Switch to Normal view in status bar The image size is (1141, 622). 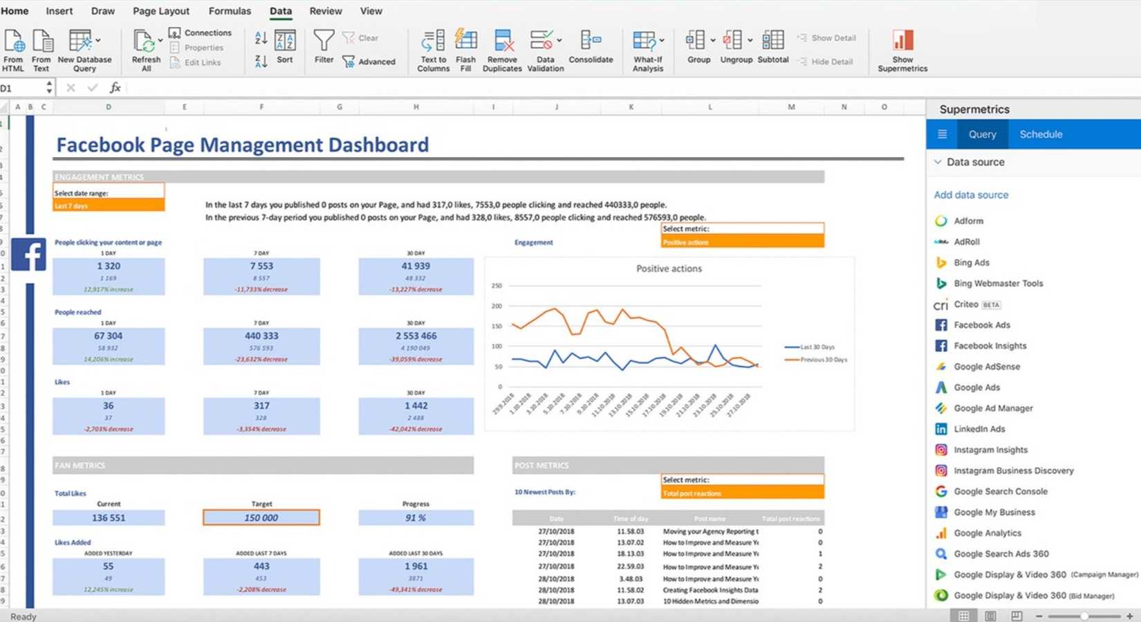(x=963, y=616)
